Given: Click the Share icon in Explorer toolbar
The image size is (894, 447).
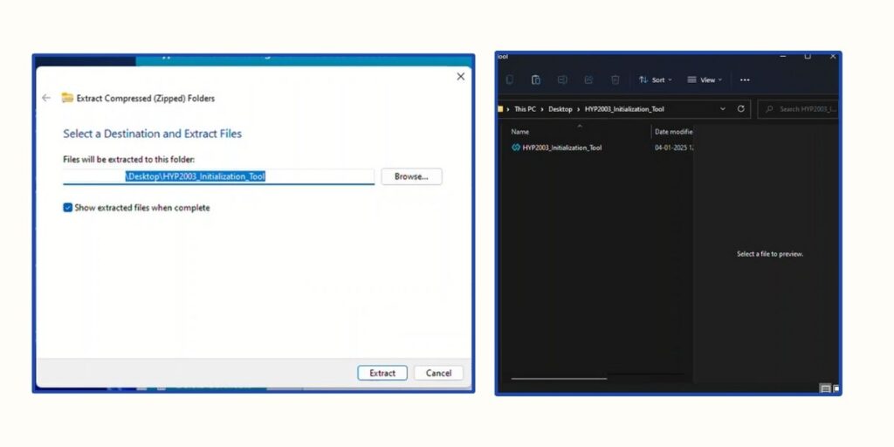Looking at the screenshot, I should click(x=588, y=79).
